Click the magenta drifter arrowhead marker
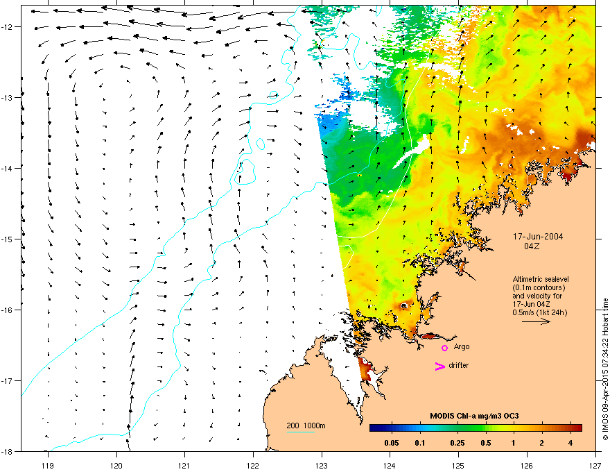 click(440, 366)
